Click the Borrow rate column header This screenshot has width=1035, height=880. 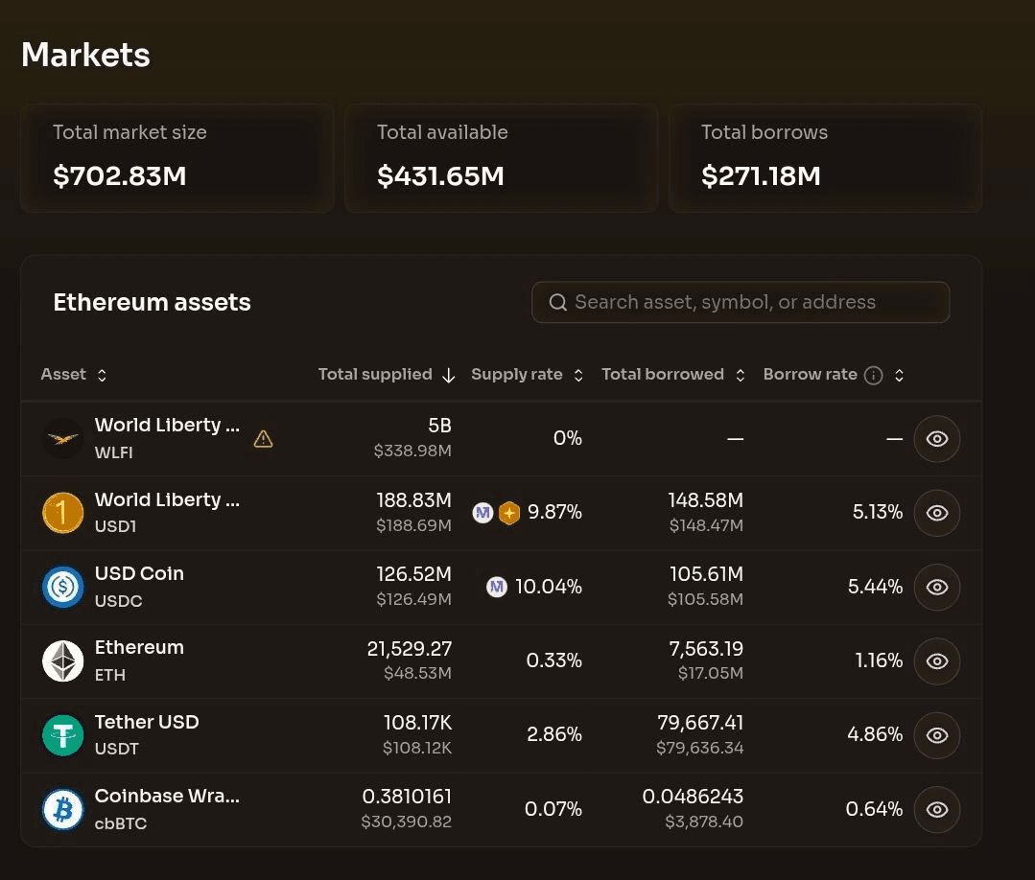810,374
